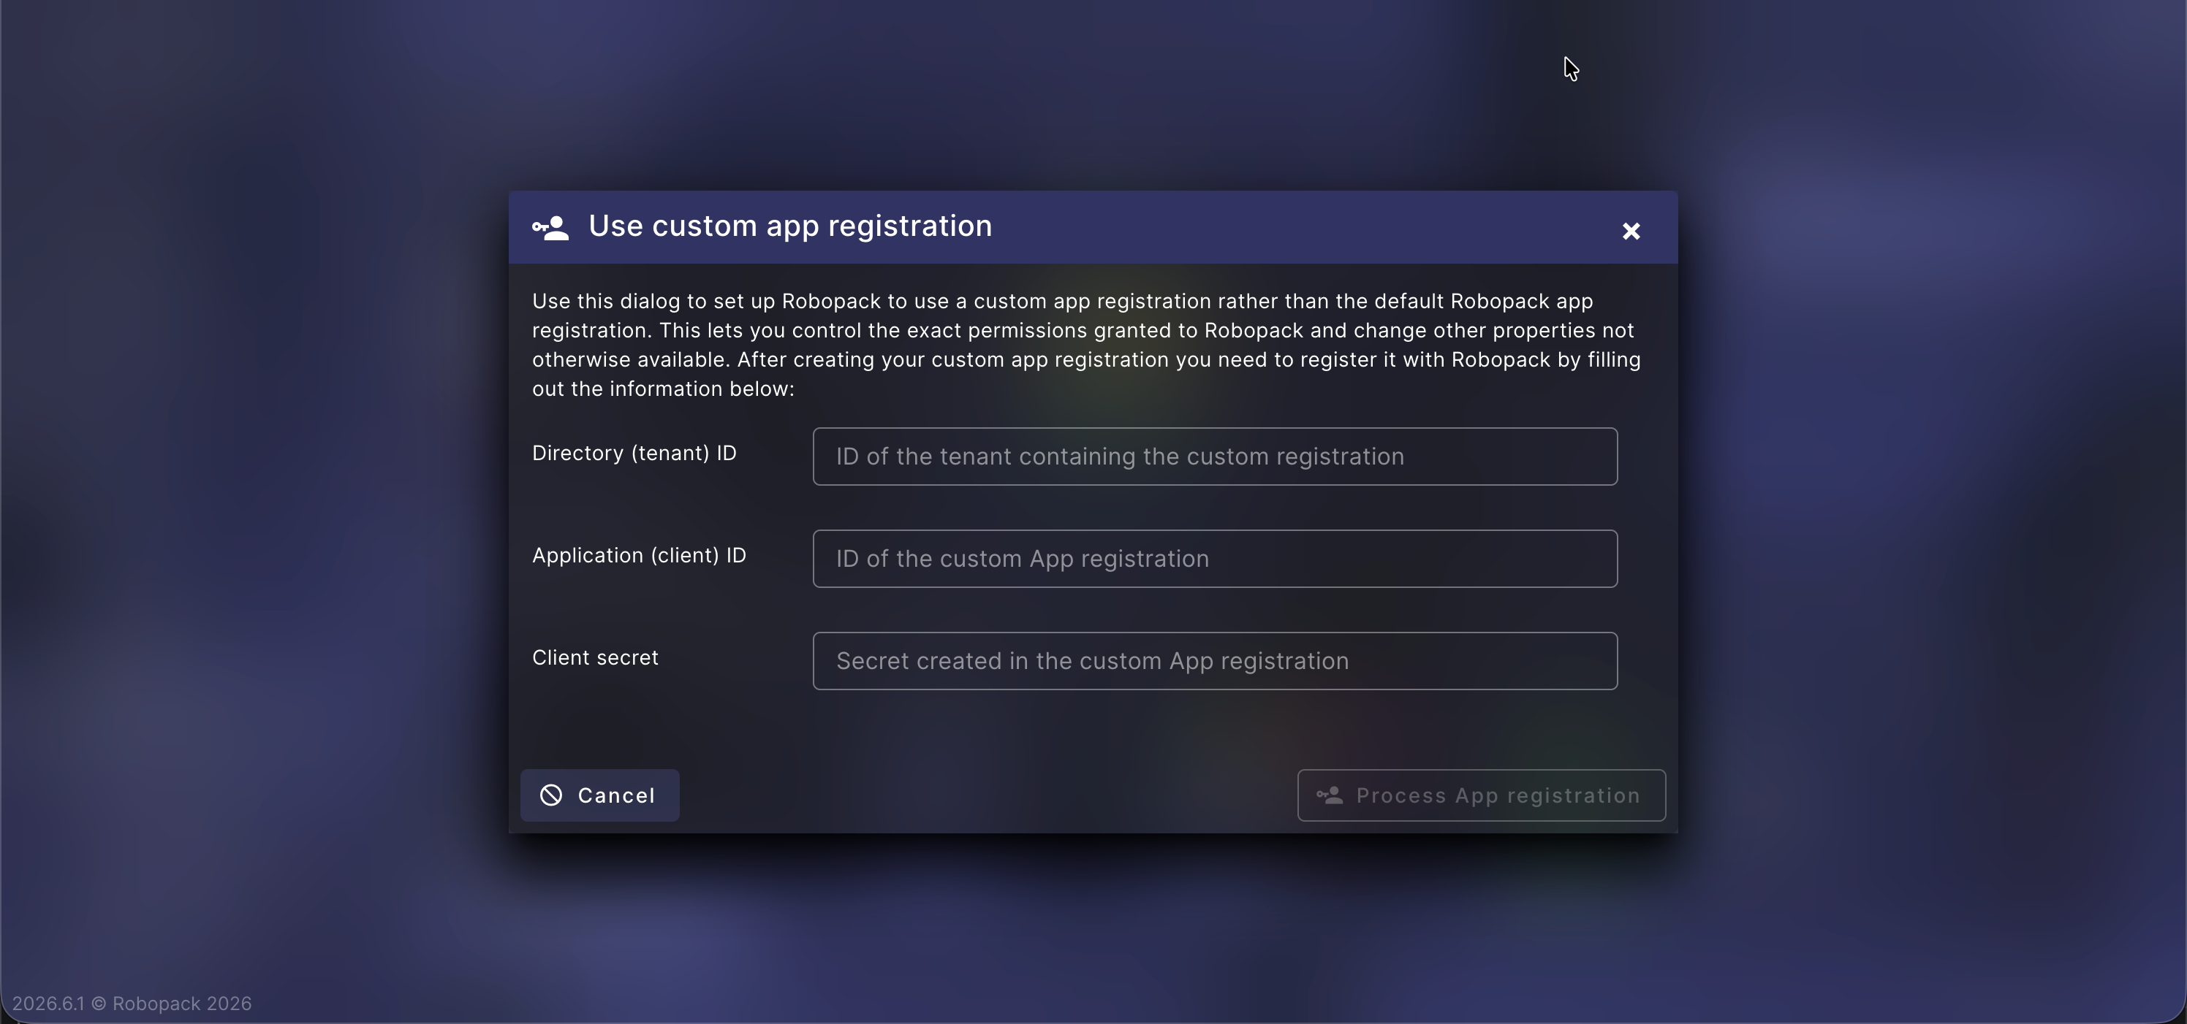
Task: Click the 'Client secret' label
Action: coord(595,657)
